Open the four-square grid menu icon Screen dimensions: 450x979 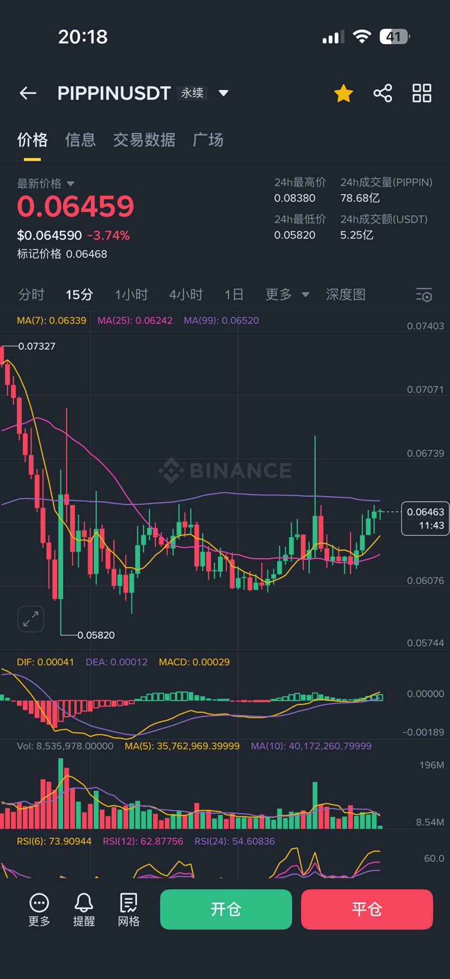(x=422, y=93)
